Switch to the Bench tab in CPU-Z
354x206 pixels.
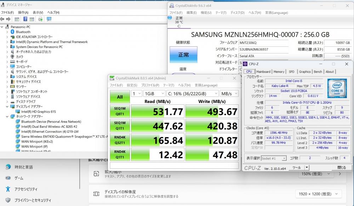coord(318,71)
